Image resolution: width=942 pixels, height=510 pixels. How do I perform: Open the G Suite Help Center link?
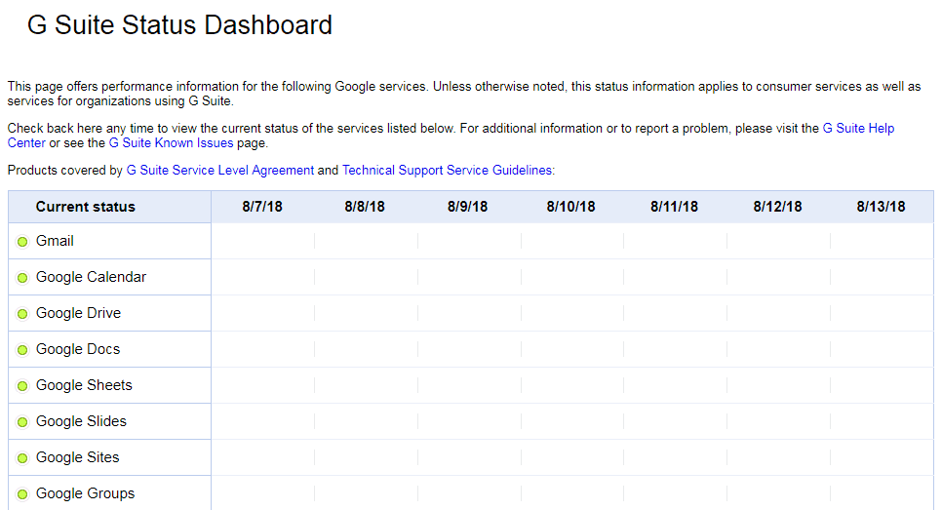[x=858, y=129]
